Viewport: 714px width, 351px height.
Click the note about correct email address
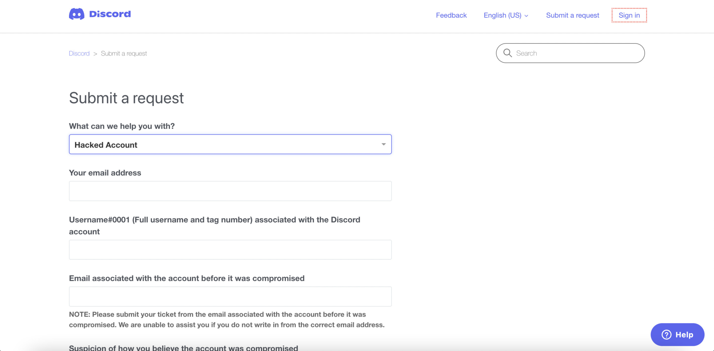[x=227, y=319]
